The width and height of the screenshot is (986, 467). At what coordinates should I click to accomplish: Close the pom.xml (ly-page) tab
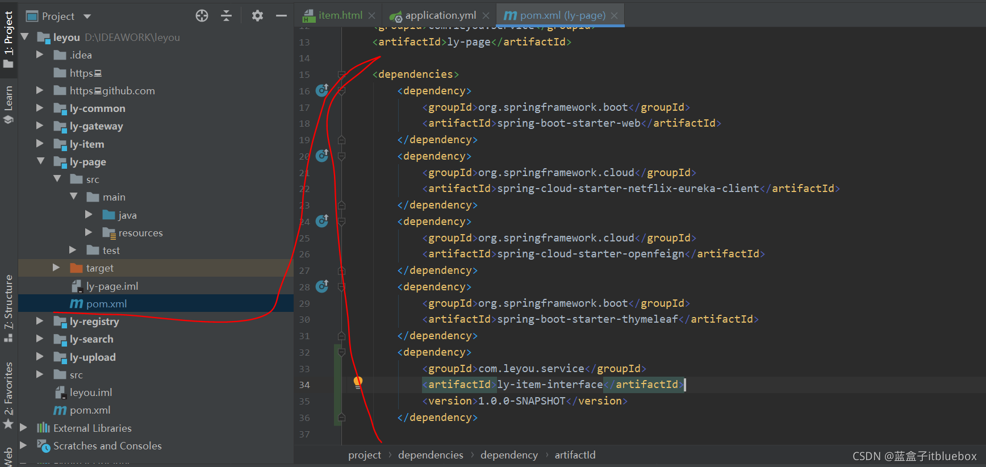coord(614,16)
